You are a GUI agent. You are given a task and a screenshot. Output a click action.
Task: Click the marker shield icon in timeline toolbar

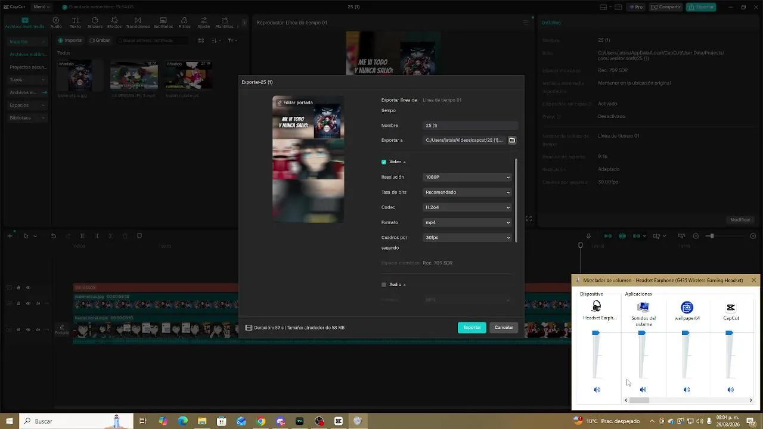click(x=139, y=236)
